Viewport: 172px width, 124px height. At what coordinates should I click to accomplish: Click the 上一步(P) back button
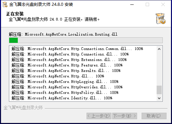pos(99,116)
